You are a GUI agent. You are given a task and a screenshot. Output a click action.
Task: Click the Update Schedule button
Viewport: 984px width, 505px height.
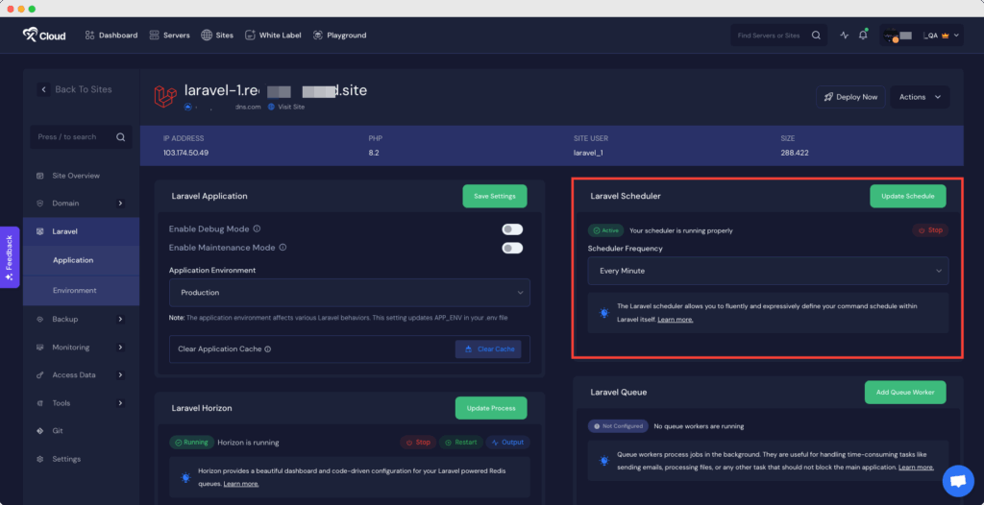[x=907, y=196]
